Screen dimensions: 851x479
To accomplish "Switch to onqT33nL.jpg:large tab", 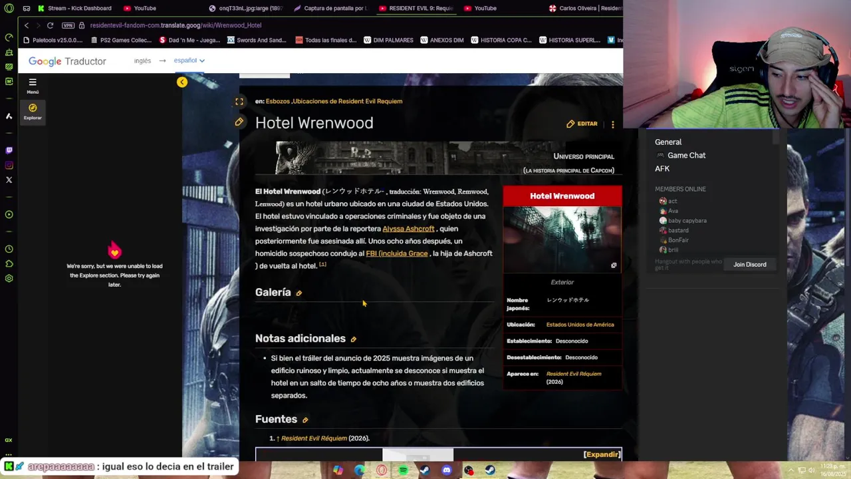I will [245, 8].
